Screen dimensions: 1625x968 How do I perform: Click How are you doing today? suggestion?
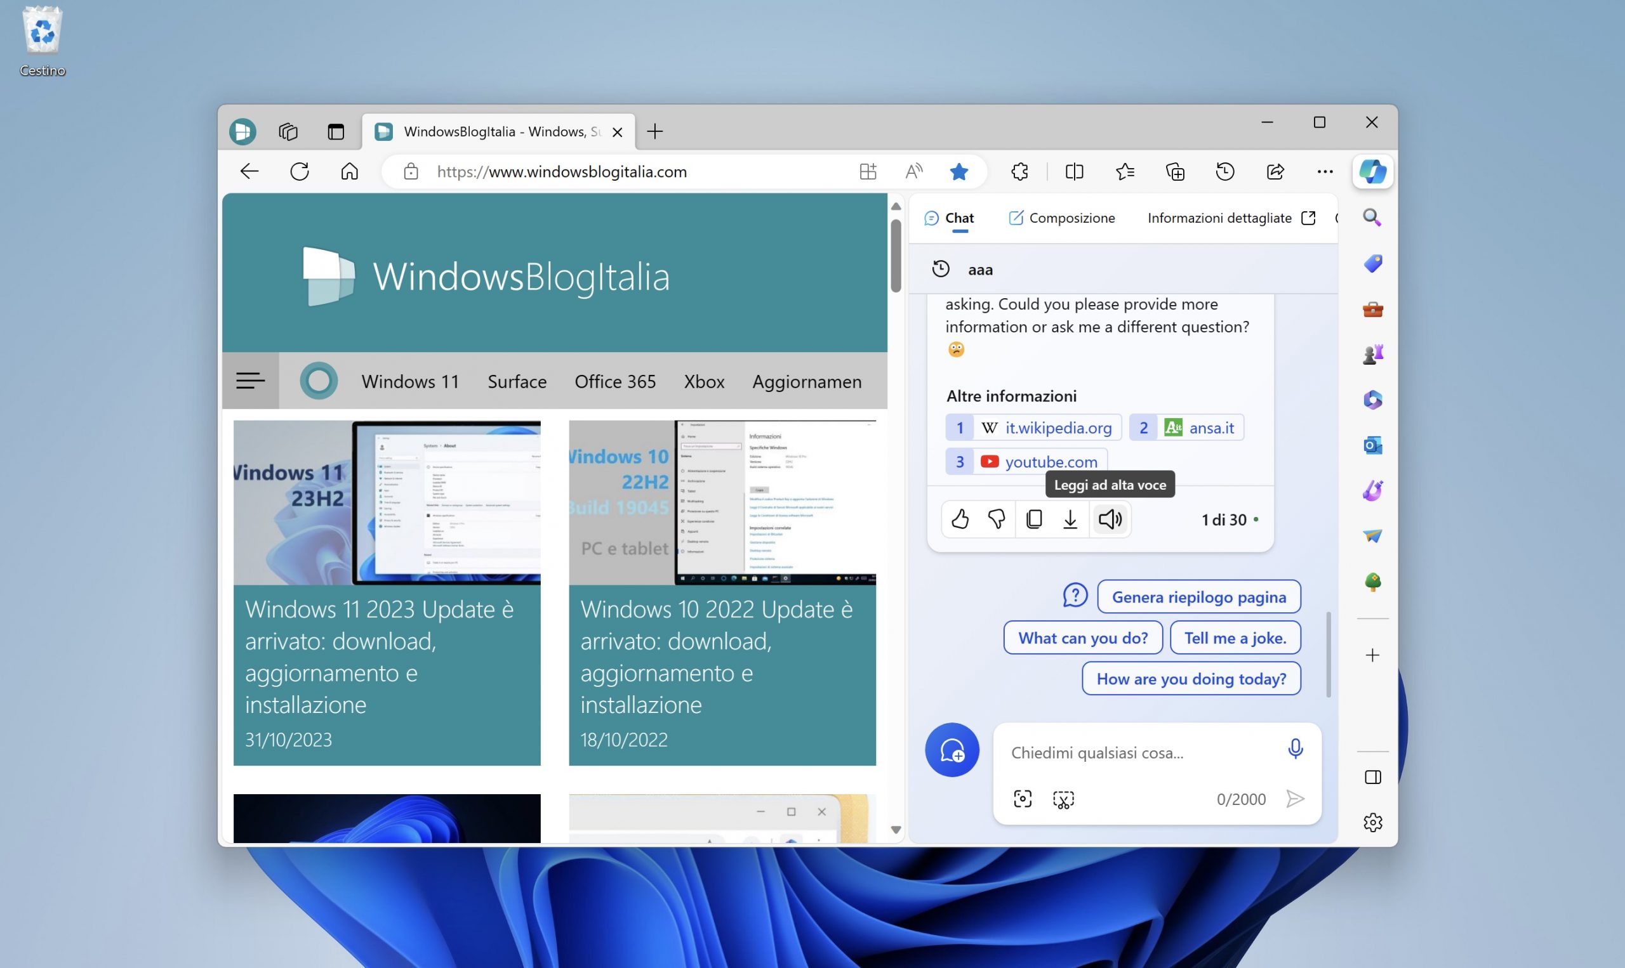coord(1191,679)
